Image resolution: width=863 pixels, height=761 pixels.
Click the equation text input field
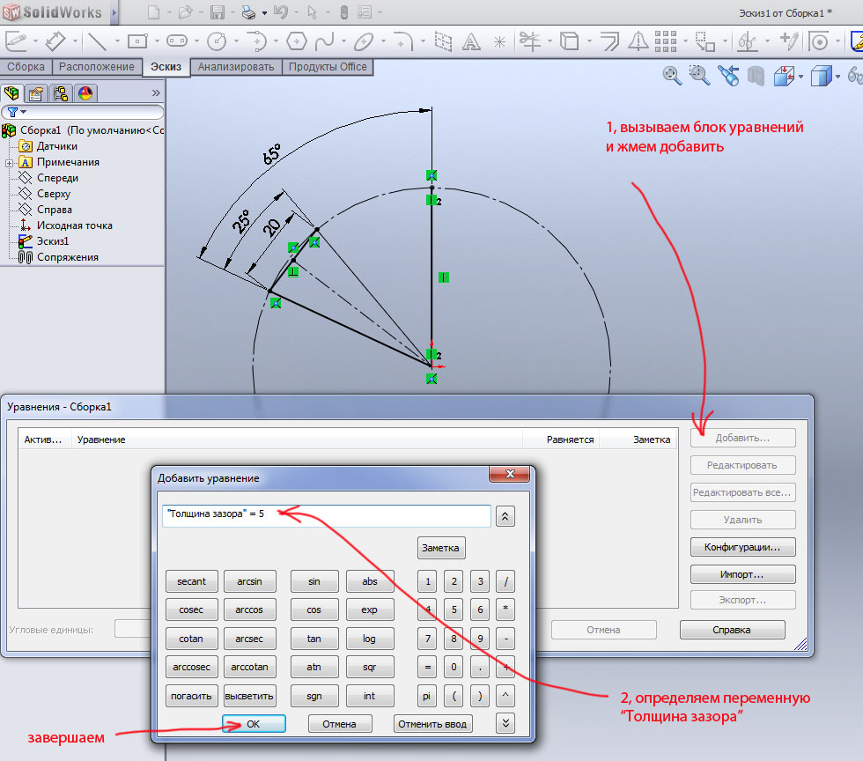tap(326, 515)
